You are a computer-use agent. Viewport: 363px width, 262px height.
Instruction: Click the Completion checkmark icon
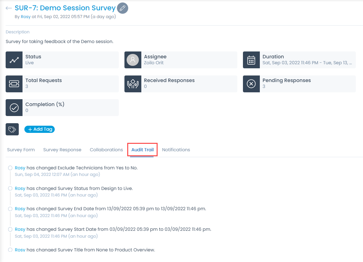click(14, 108)
